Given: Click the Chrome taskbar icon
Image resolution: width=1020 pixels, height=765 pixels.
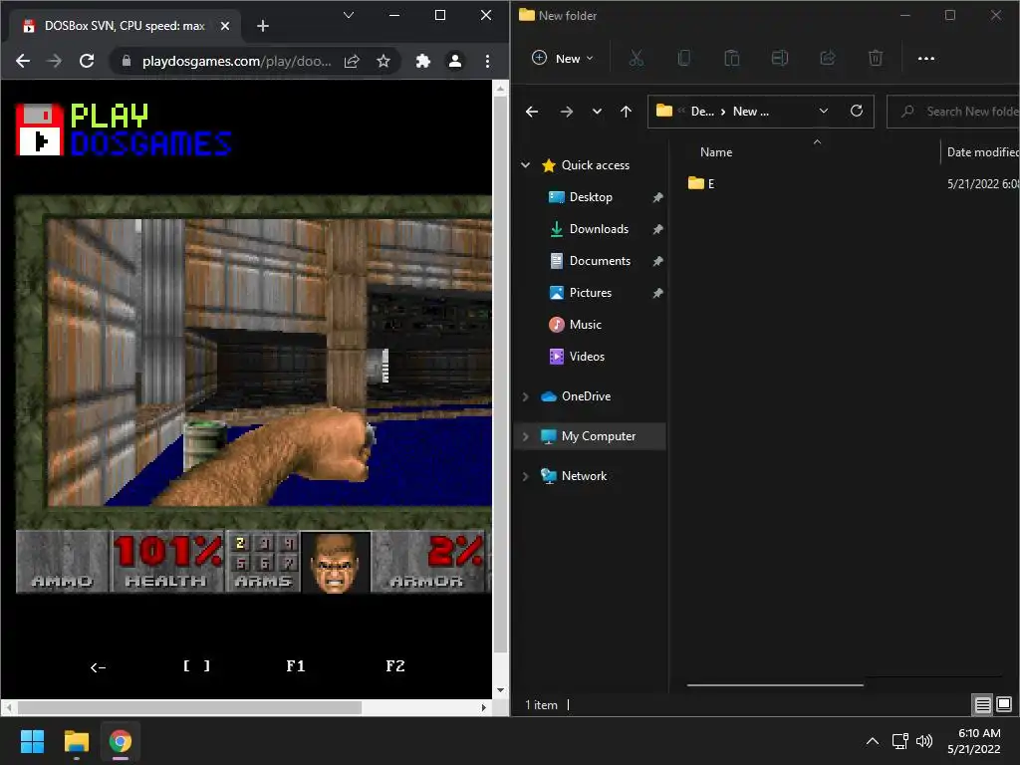Looking at the screenshot, I should point(121,741).
